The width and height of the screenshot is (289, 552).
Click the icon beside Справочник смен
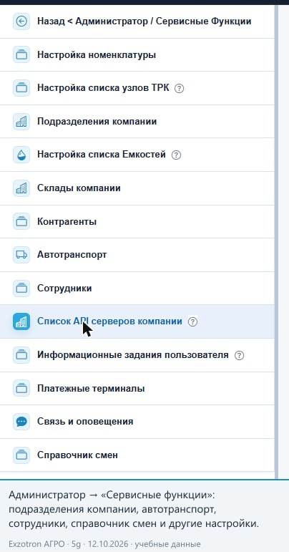21,455
